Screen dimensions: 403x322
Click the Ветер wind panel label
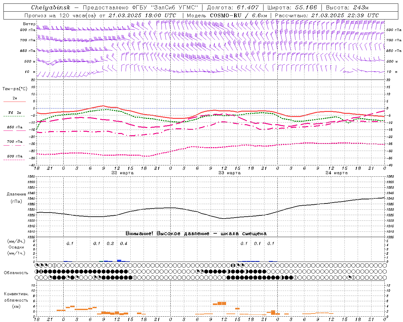coord(29,24)
